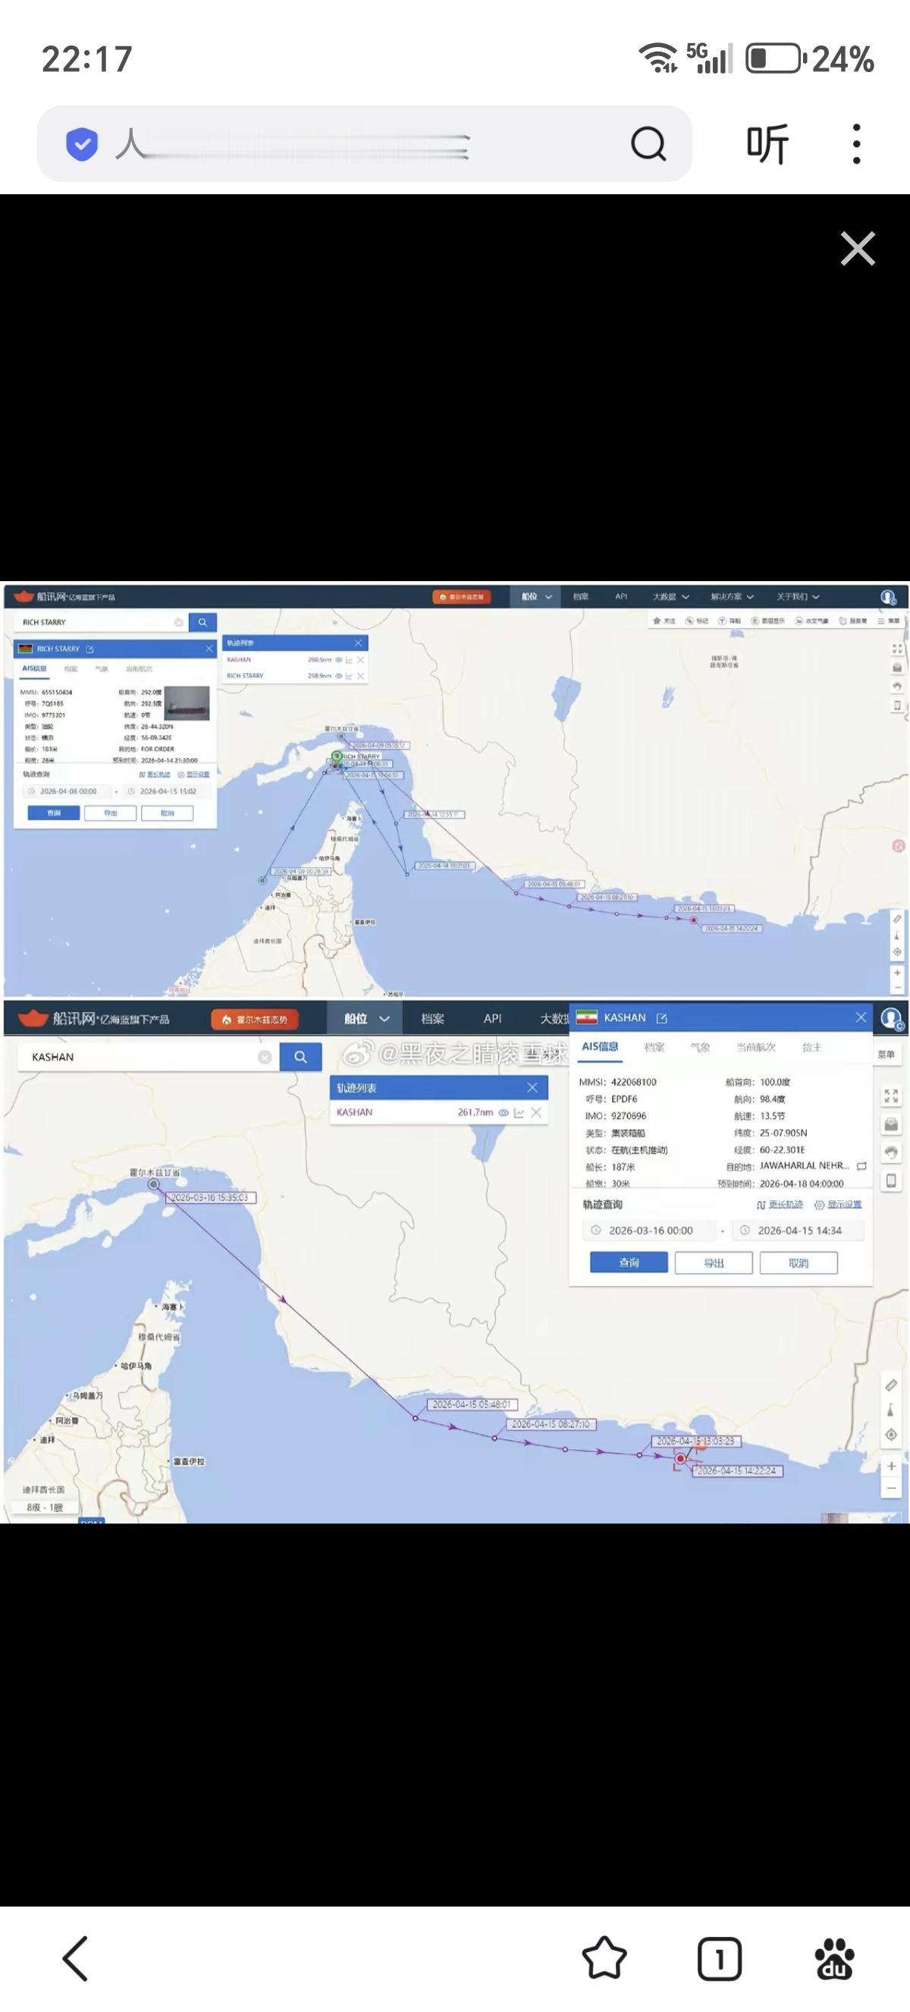
Task: Click 查询 in the KASHAN panel
Action: click(629, 1263)
